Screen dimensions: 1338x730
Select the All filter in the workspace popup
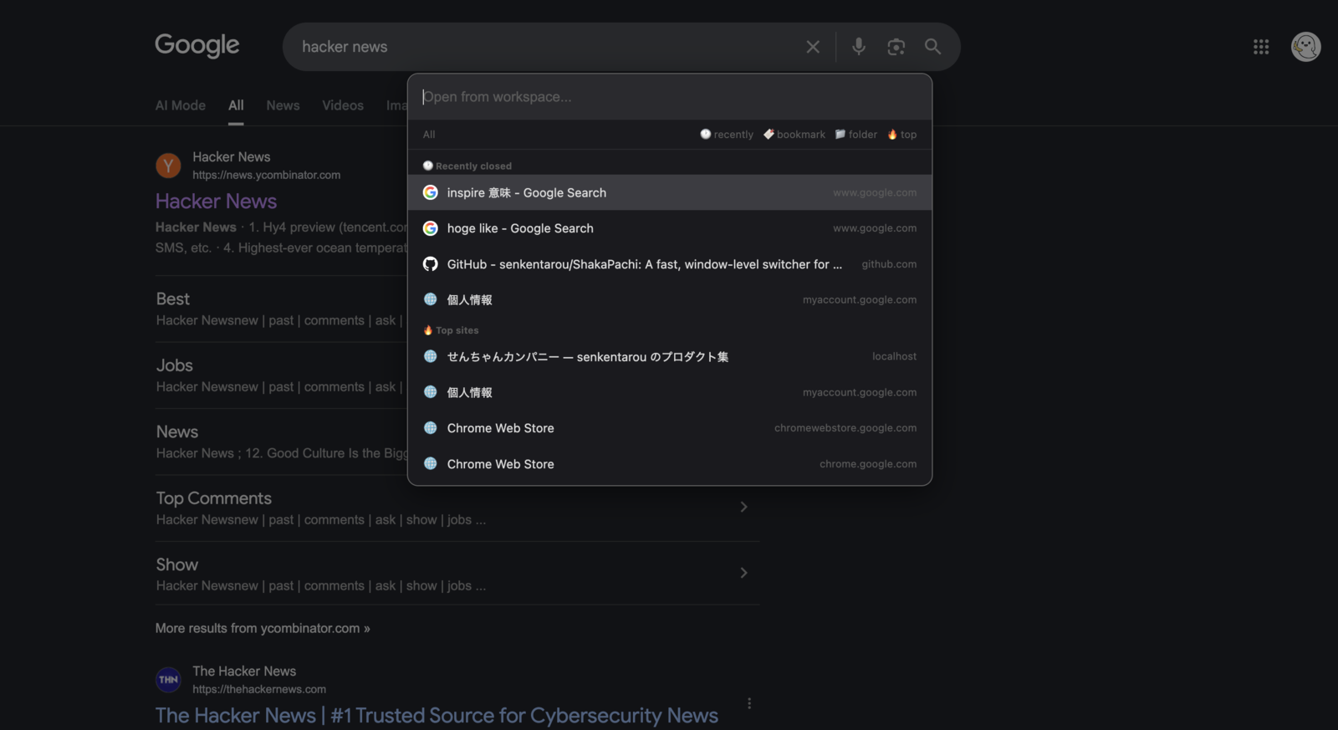(429, 135)
